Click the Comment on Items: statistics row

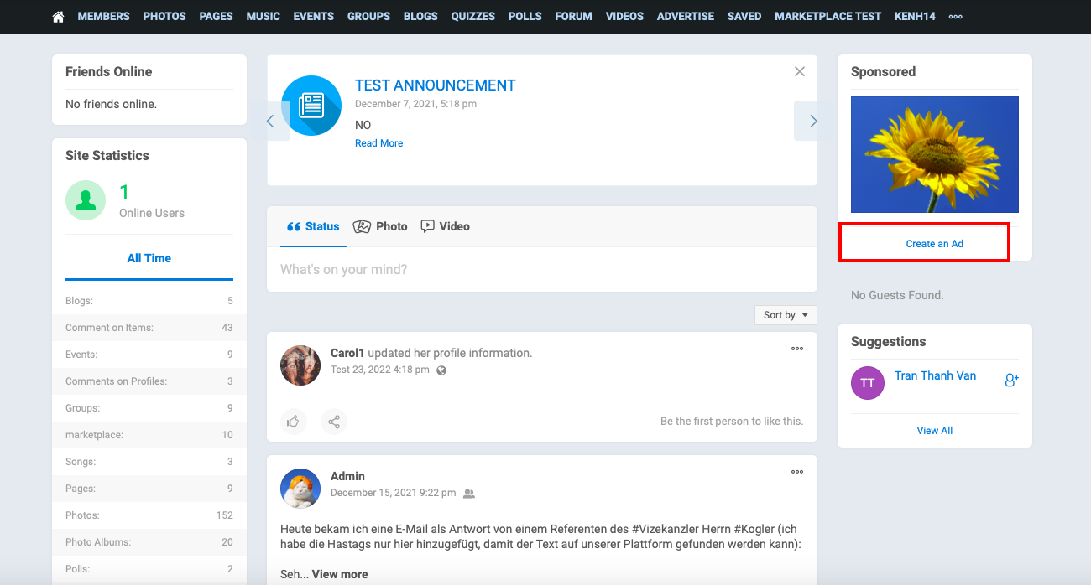(149, 328)
